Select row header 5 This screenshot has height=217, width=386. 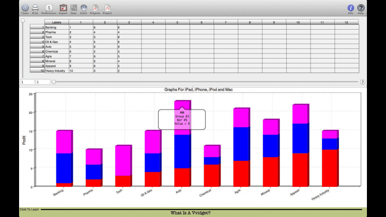point(37,46)
